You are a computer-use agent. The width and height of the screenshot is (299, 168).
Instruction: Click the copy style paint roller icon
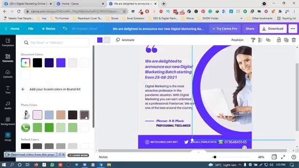click(x=253, y=40)
